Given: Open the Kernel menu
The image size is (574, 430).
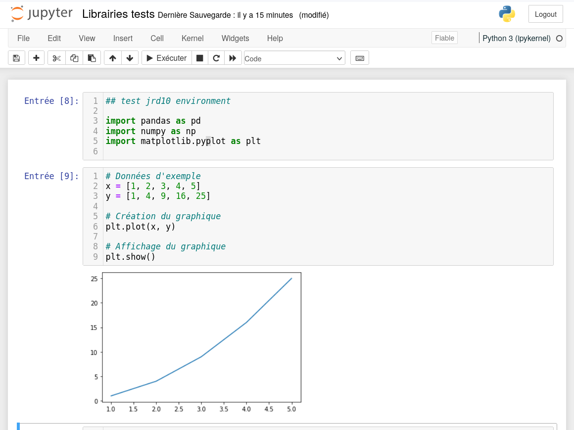Looking at the screenshot, I should (x=192, y=39).
